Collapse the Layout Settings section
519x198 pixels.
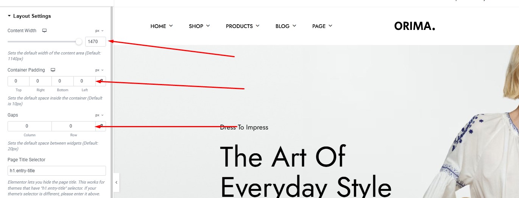(x=9, y=16)
